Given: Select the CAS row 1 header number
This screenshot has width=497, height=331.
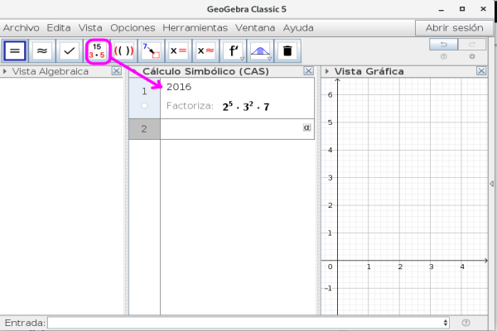Looking at the screenshot, I should coord(144,91).
